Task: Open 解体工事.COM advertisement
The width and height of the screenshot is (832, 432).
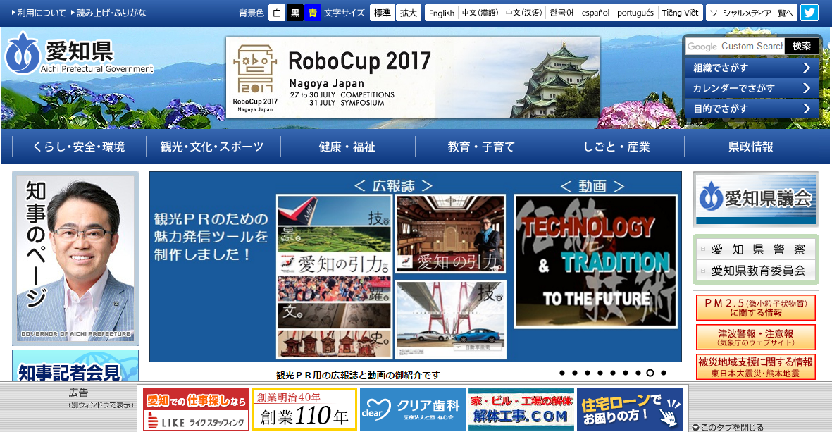Action: coord(521,409)
